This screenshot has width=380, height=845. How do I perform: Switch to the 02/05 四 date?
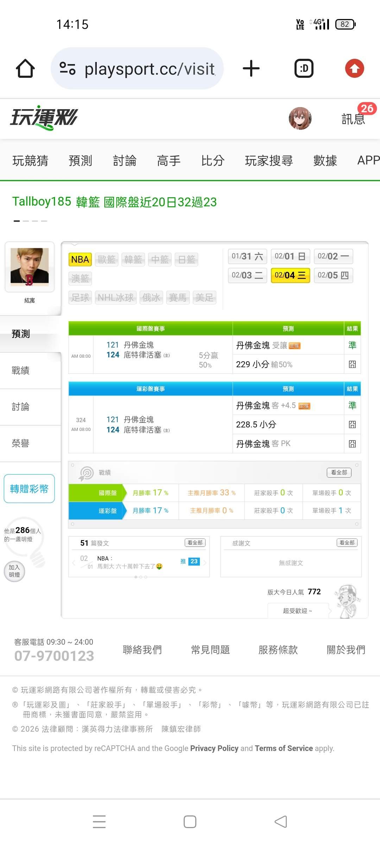point(333,275)
